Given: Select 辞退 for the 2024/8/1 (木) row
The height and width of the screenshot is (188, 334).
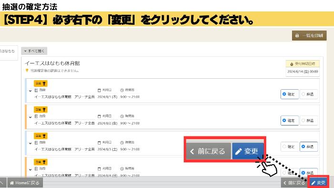Looking at the screenshot, I should tap(308, 94).
